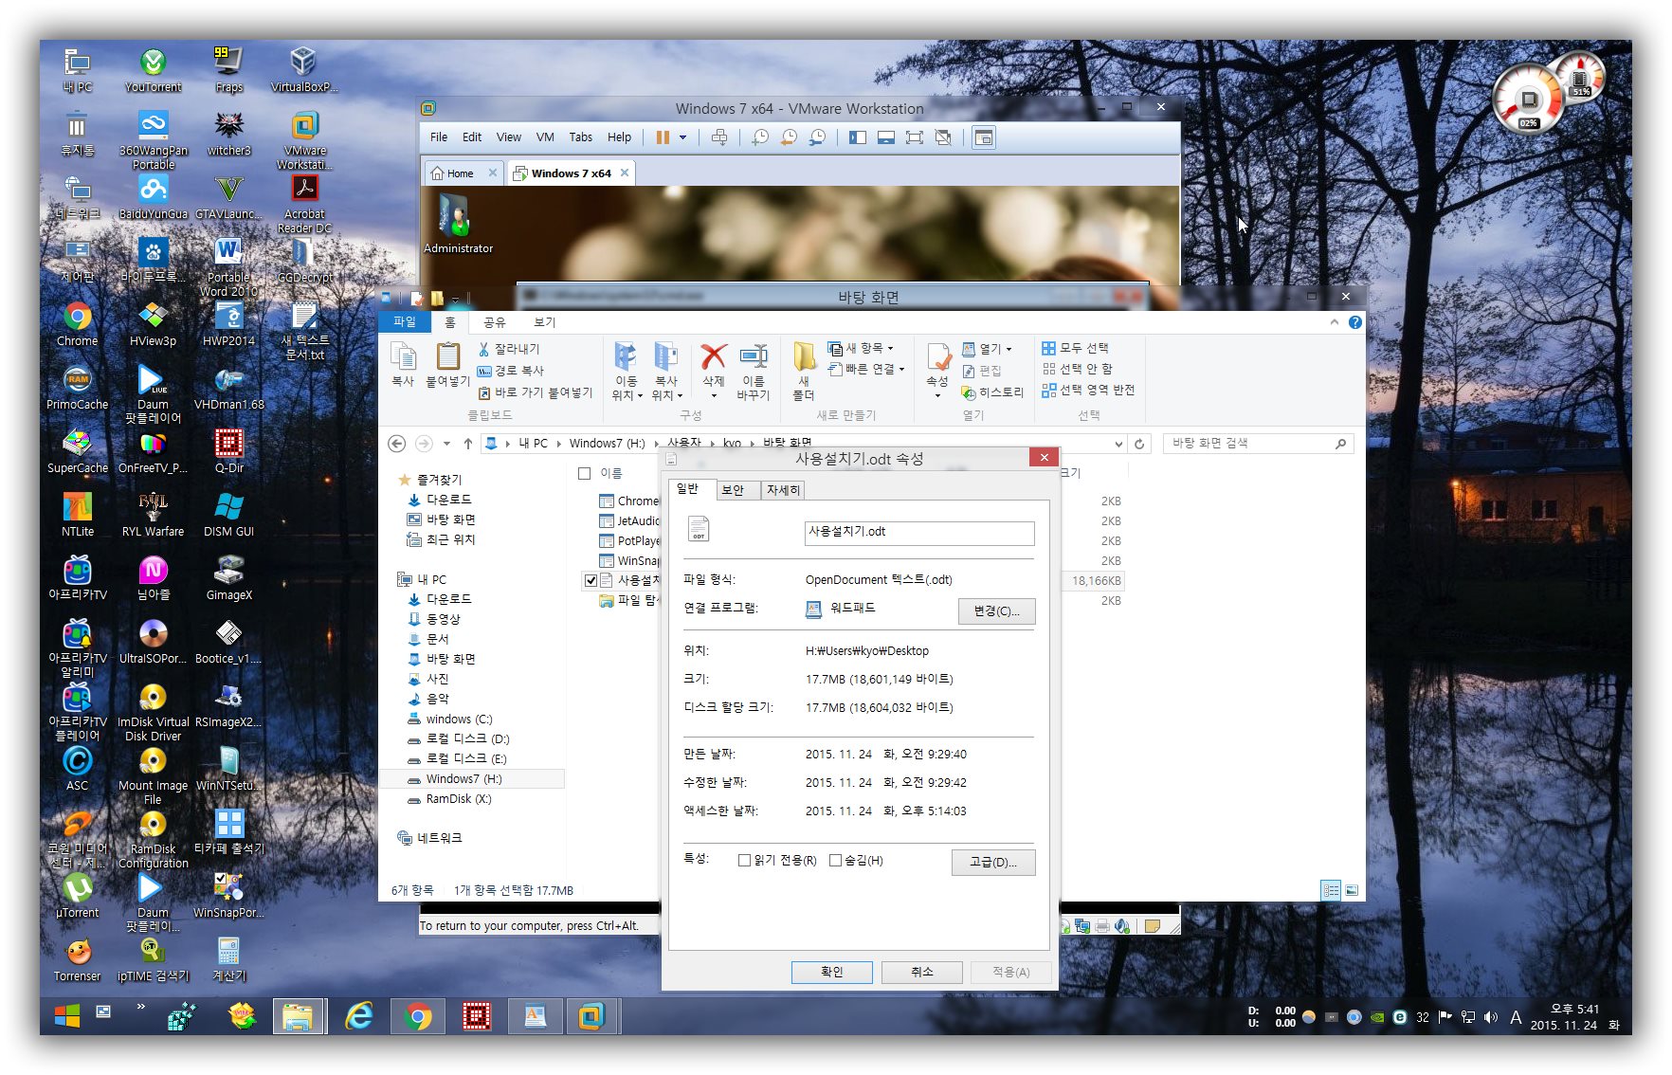Click VMware take snapshot icon

pos(760,137)
